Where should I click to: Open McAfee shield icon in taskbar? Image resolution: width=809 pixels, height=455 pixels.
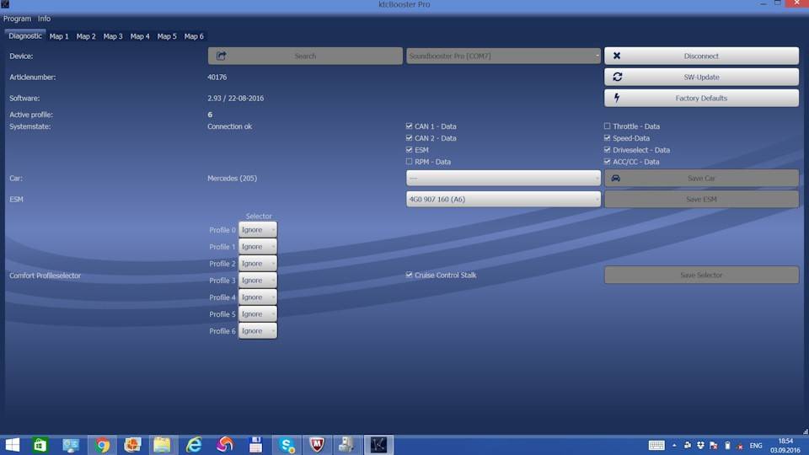(317, 445)
